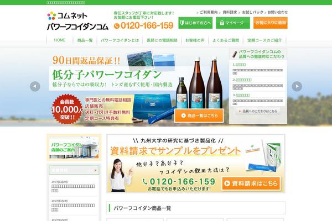Screen dimensions: 332x221
Task: Open 医師との電話相談 menu item
Action: (x=162, y=40)
